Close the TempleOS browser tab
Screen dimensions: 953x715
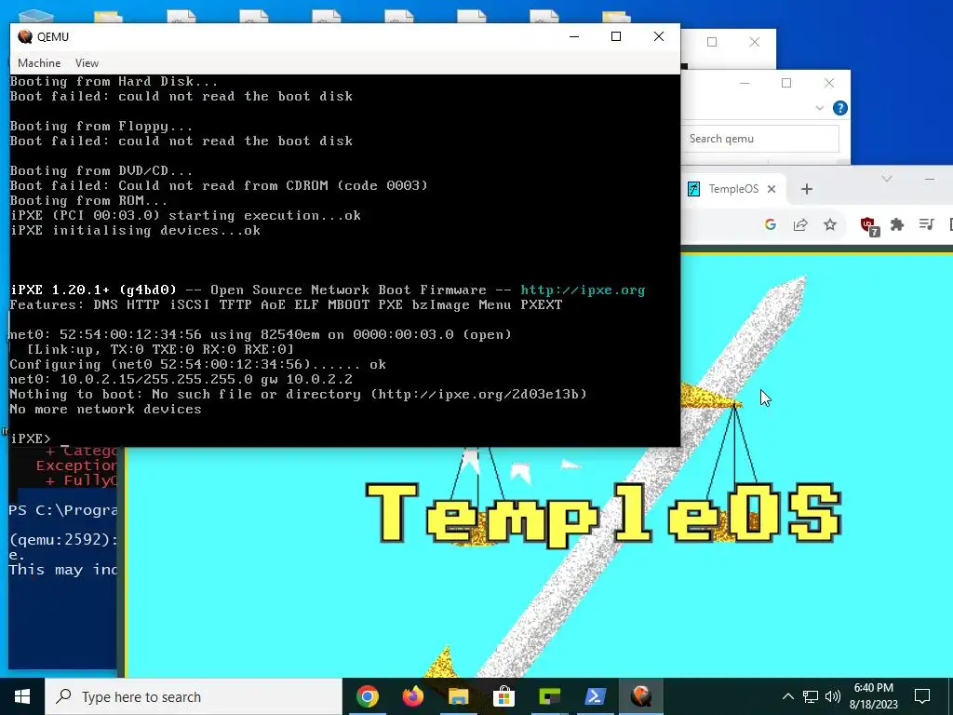pos(772,189)
